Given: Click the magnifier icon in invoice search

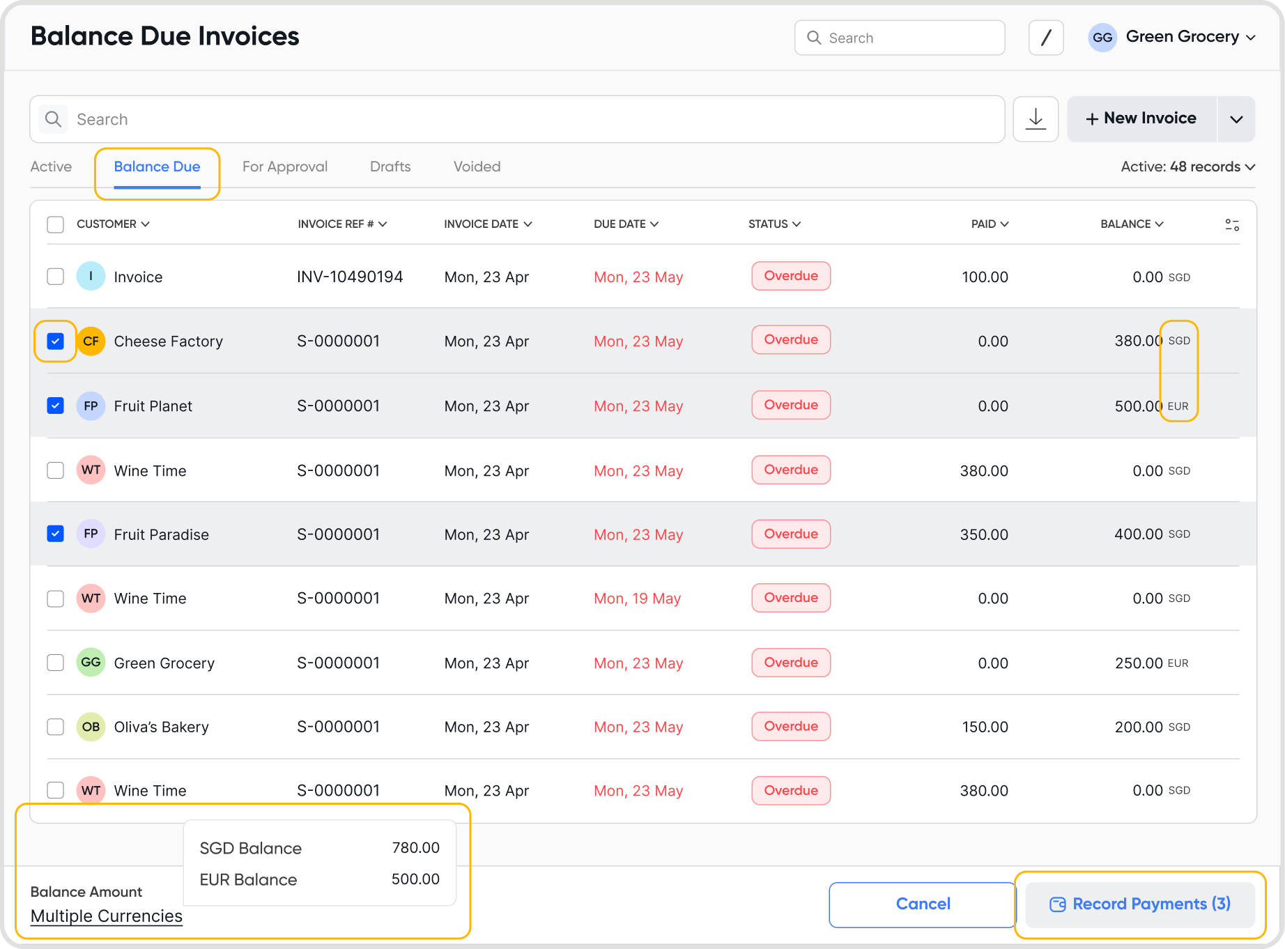Looking at the screenshot, I should 53,119.
